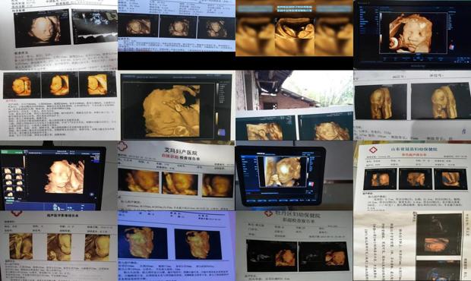Click the purple cube icon below the color bar
This screenshot has width=471, height=281.
[221, 132]
